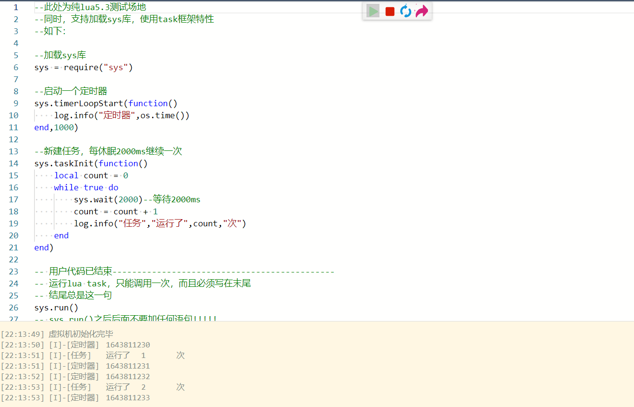Image resolution: width=634 pixels, height=407 pixels.
Task: Select the end keyword on line 21
Action: [41, 247]
